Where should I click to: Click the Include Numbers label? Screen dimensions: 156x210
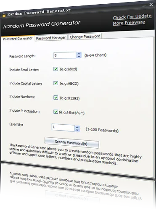pyautogui.click(x=22, y=97)
